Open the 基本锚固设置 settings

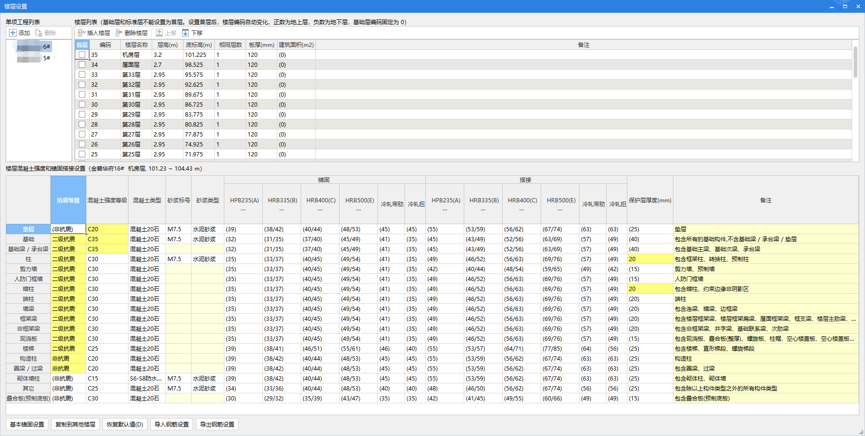click(27, 424)
